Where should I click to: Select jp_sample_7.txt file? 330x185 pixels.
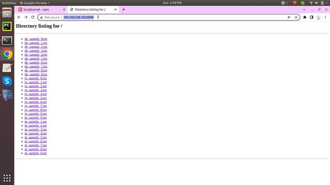(x=36, y=106)
